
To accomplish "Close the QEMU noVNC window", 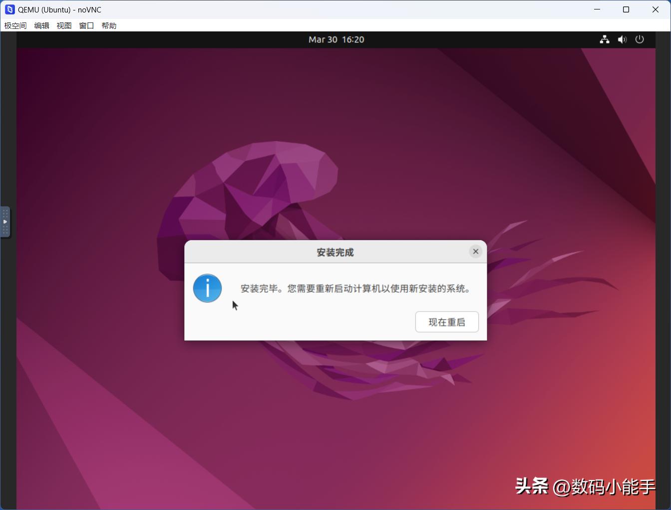I will click(x=656, y=9).
